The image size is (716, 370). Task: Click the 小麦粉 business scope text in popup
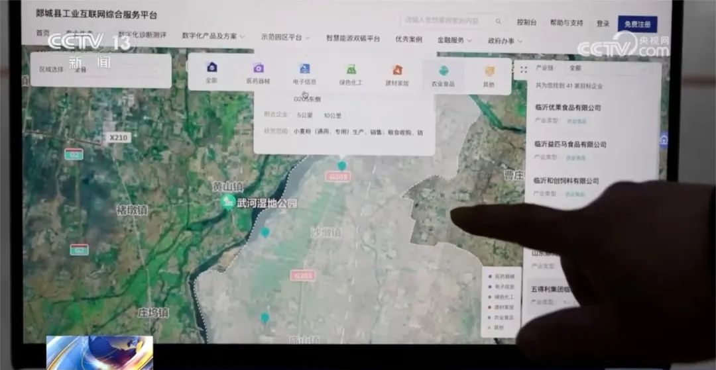[357, 132]
